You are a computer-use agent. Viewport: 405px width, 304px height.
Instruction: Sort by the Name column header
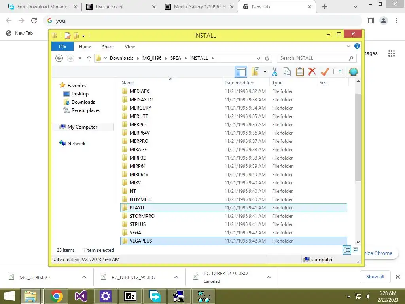point(170,83)
